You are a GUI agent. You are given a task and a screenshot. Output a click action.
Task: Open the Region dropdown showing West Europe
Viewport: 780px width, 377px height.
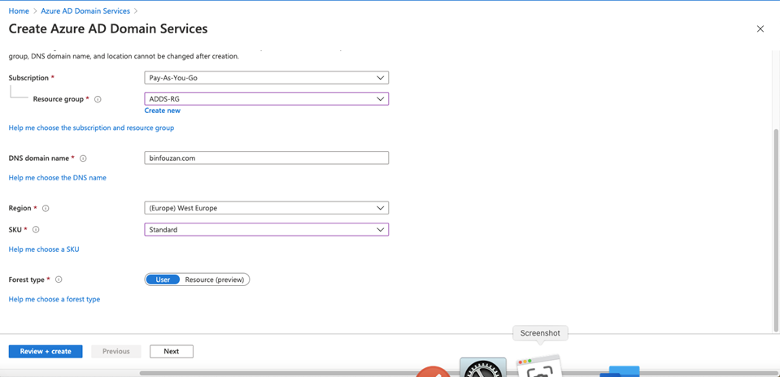coord(266,208)
